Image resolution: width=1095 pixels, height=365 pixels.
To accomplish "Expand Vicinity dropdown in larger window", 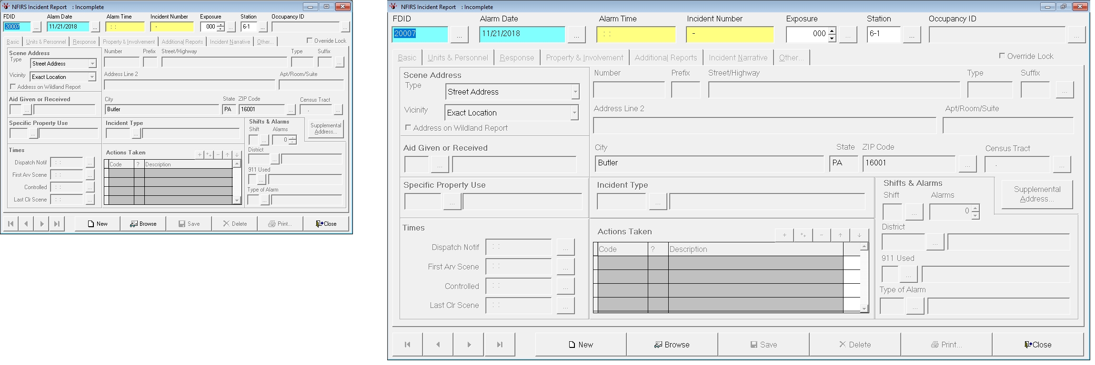I will [x=574, y=113].
